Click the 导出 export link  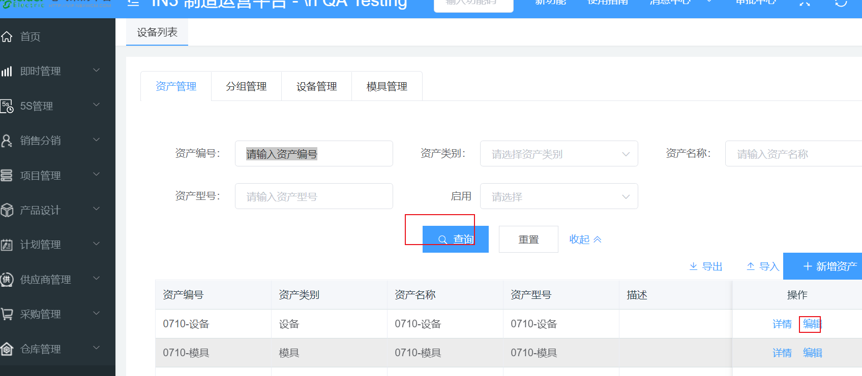click(706, 266)
